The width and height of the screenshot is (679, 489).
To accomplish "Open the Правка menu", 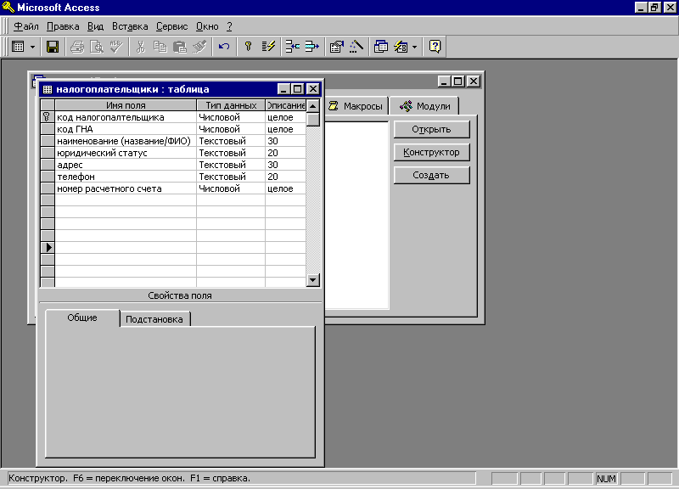I will pyautogui.click(x=63, y=26).
